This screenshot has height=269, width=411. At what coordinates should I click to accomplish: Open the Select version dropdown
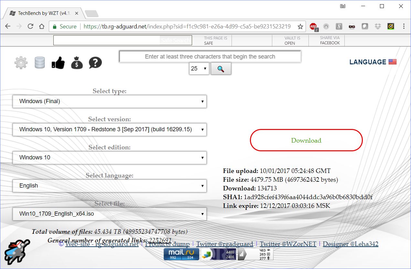click(x=110, y=129)
